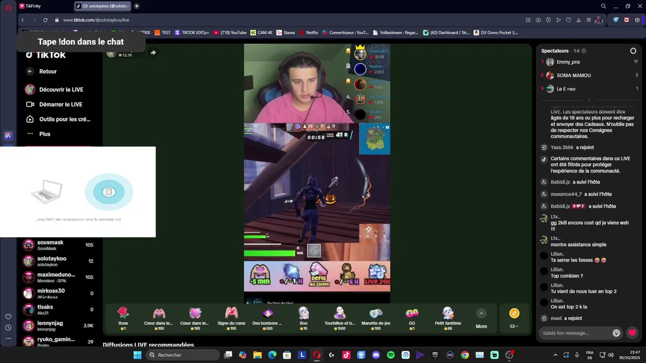Viewport: 646px width, 363px height.
Task: Open File Explorer from taskbar
Action: [x=257, y=355]
